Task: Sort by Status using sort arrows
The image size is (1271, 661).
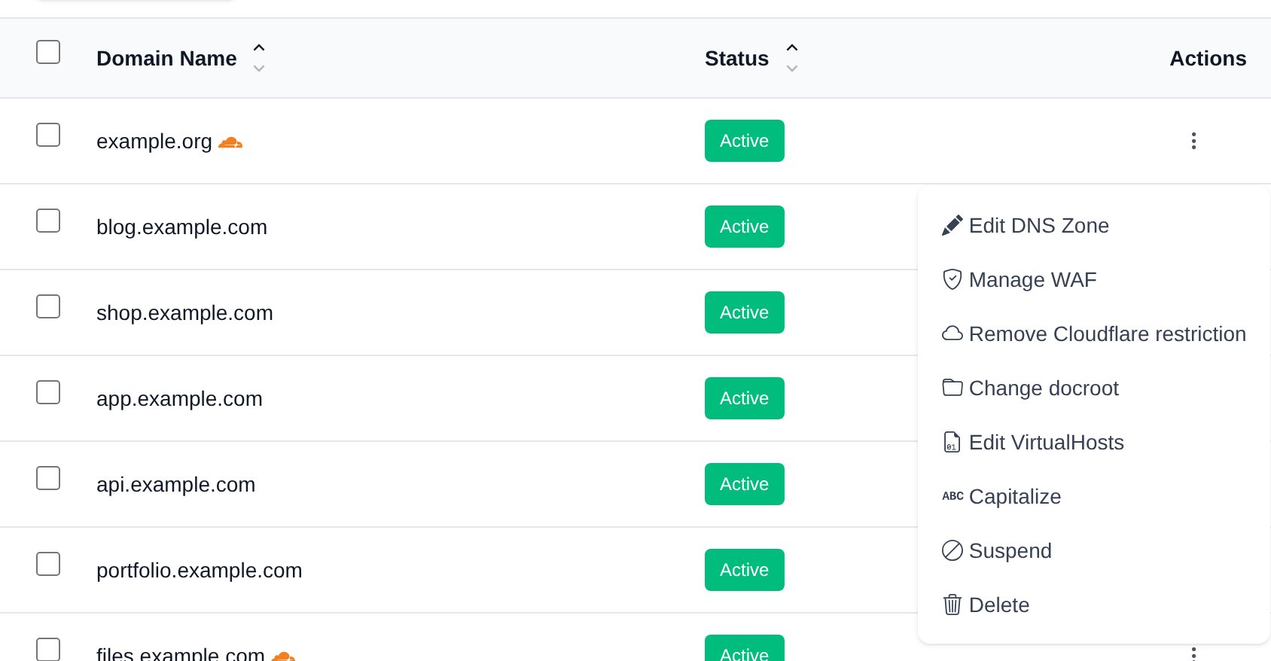Action: coord(792,58)
